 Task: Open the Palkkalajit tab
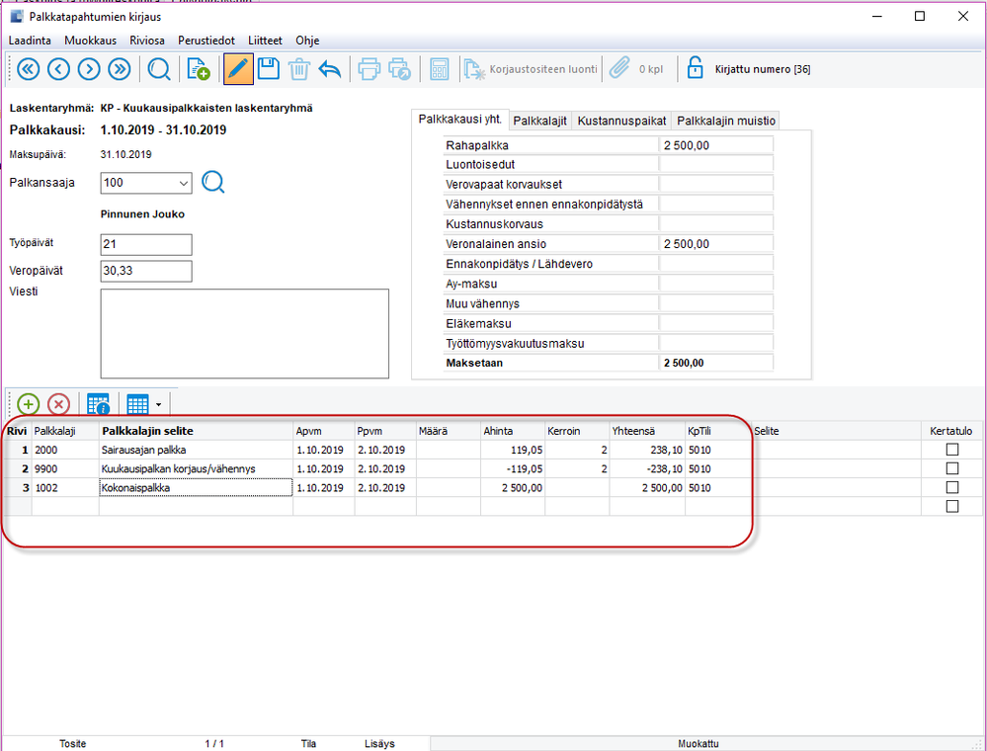[x=539, y=121]
